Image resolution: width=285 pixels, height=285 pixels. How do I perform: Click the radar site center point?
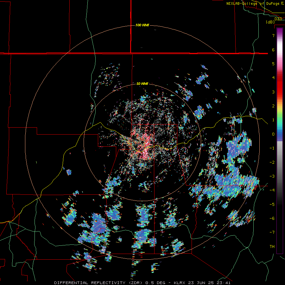click(142, 142)
